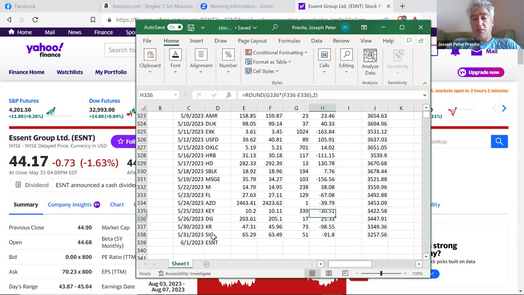Screen dimensions: 524x295
Task: Switch to Normal view in status bar
Action: (x=312, y=273)
